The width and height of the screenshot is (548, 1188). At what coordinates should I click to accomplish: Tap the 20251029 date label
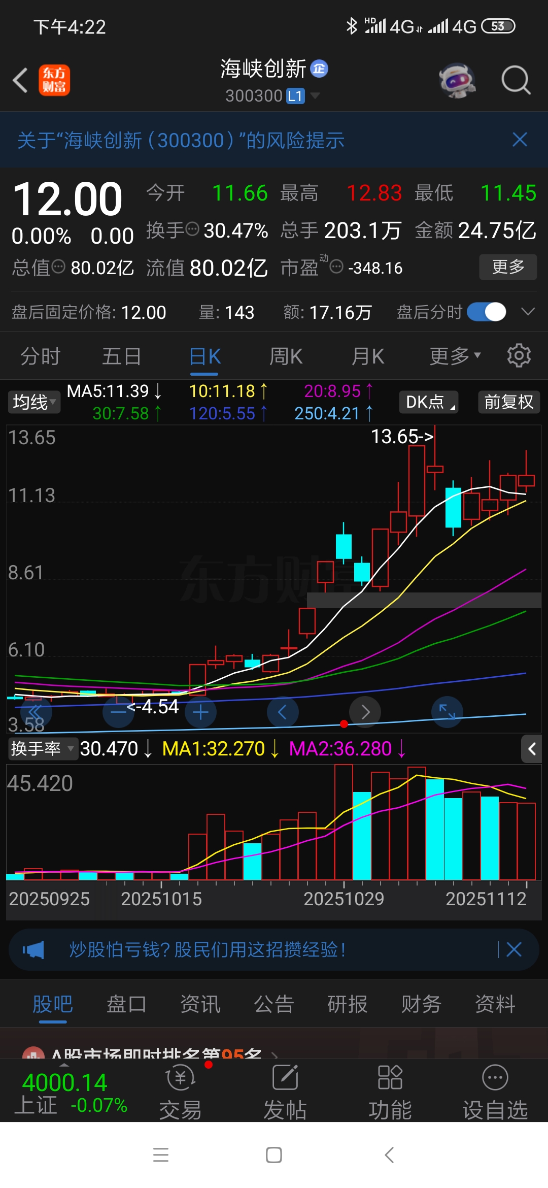[x=344, y=899]
